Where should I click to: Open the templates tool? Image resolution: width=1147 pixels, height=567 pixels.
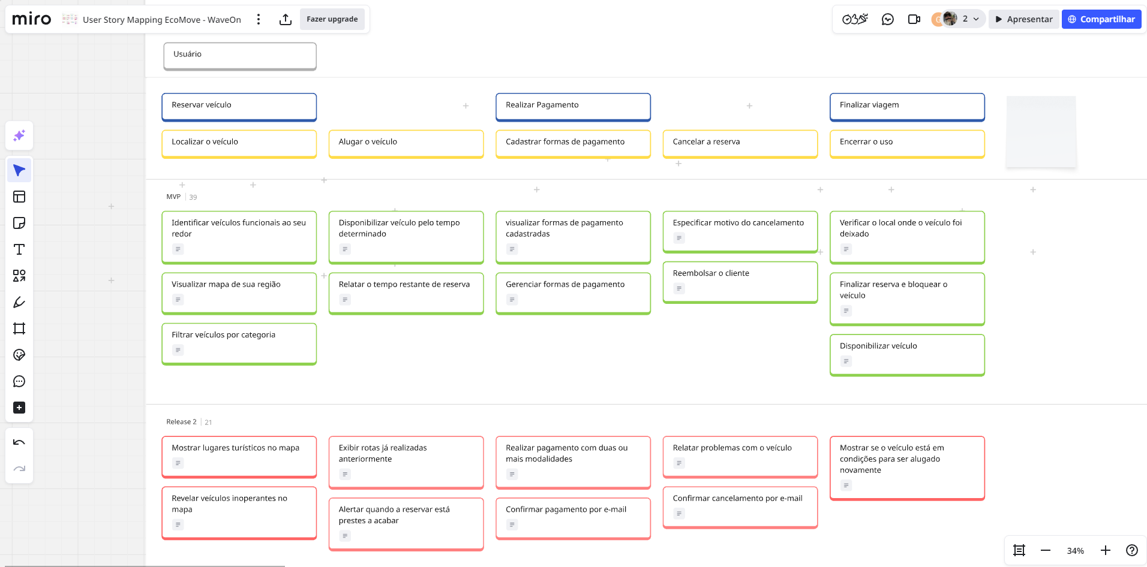(19, 197)
